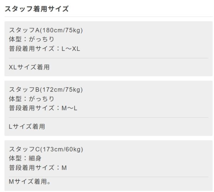Click Staff A's 体型：がっちり line
The image size is (214, 192).
point(32,39)
